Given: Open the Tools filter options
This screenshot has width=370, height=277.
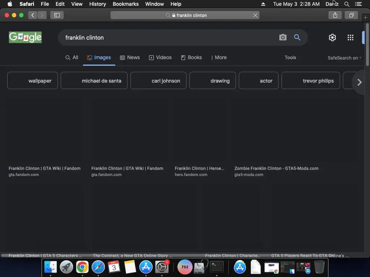Looking at the screenshot, I should point(290,57).
